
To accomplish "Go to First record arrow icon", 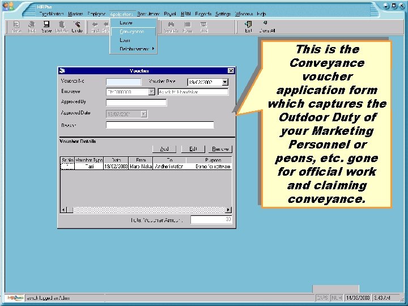I will coord(95,27).
